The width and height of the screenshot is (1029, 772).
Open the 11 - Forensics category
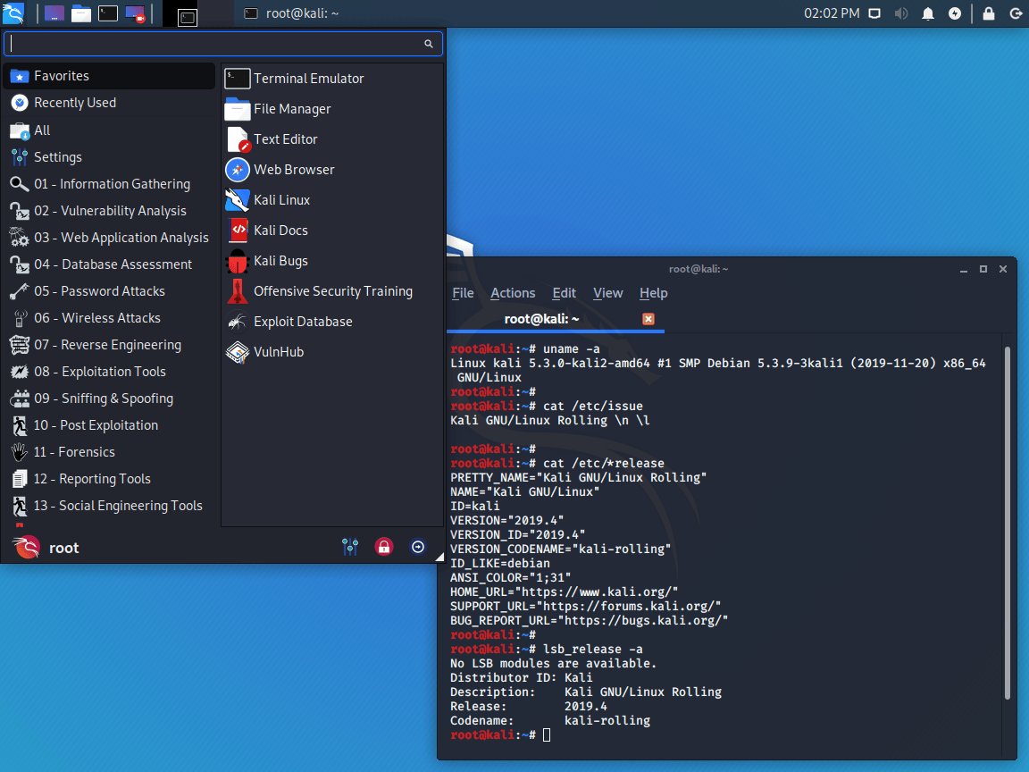(76, 451)
